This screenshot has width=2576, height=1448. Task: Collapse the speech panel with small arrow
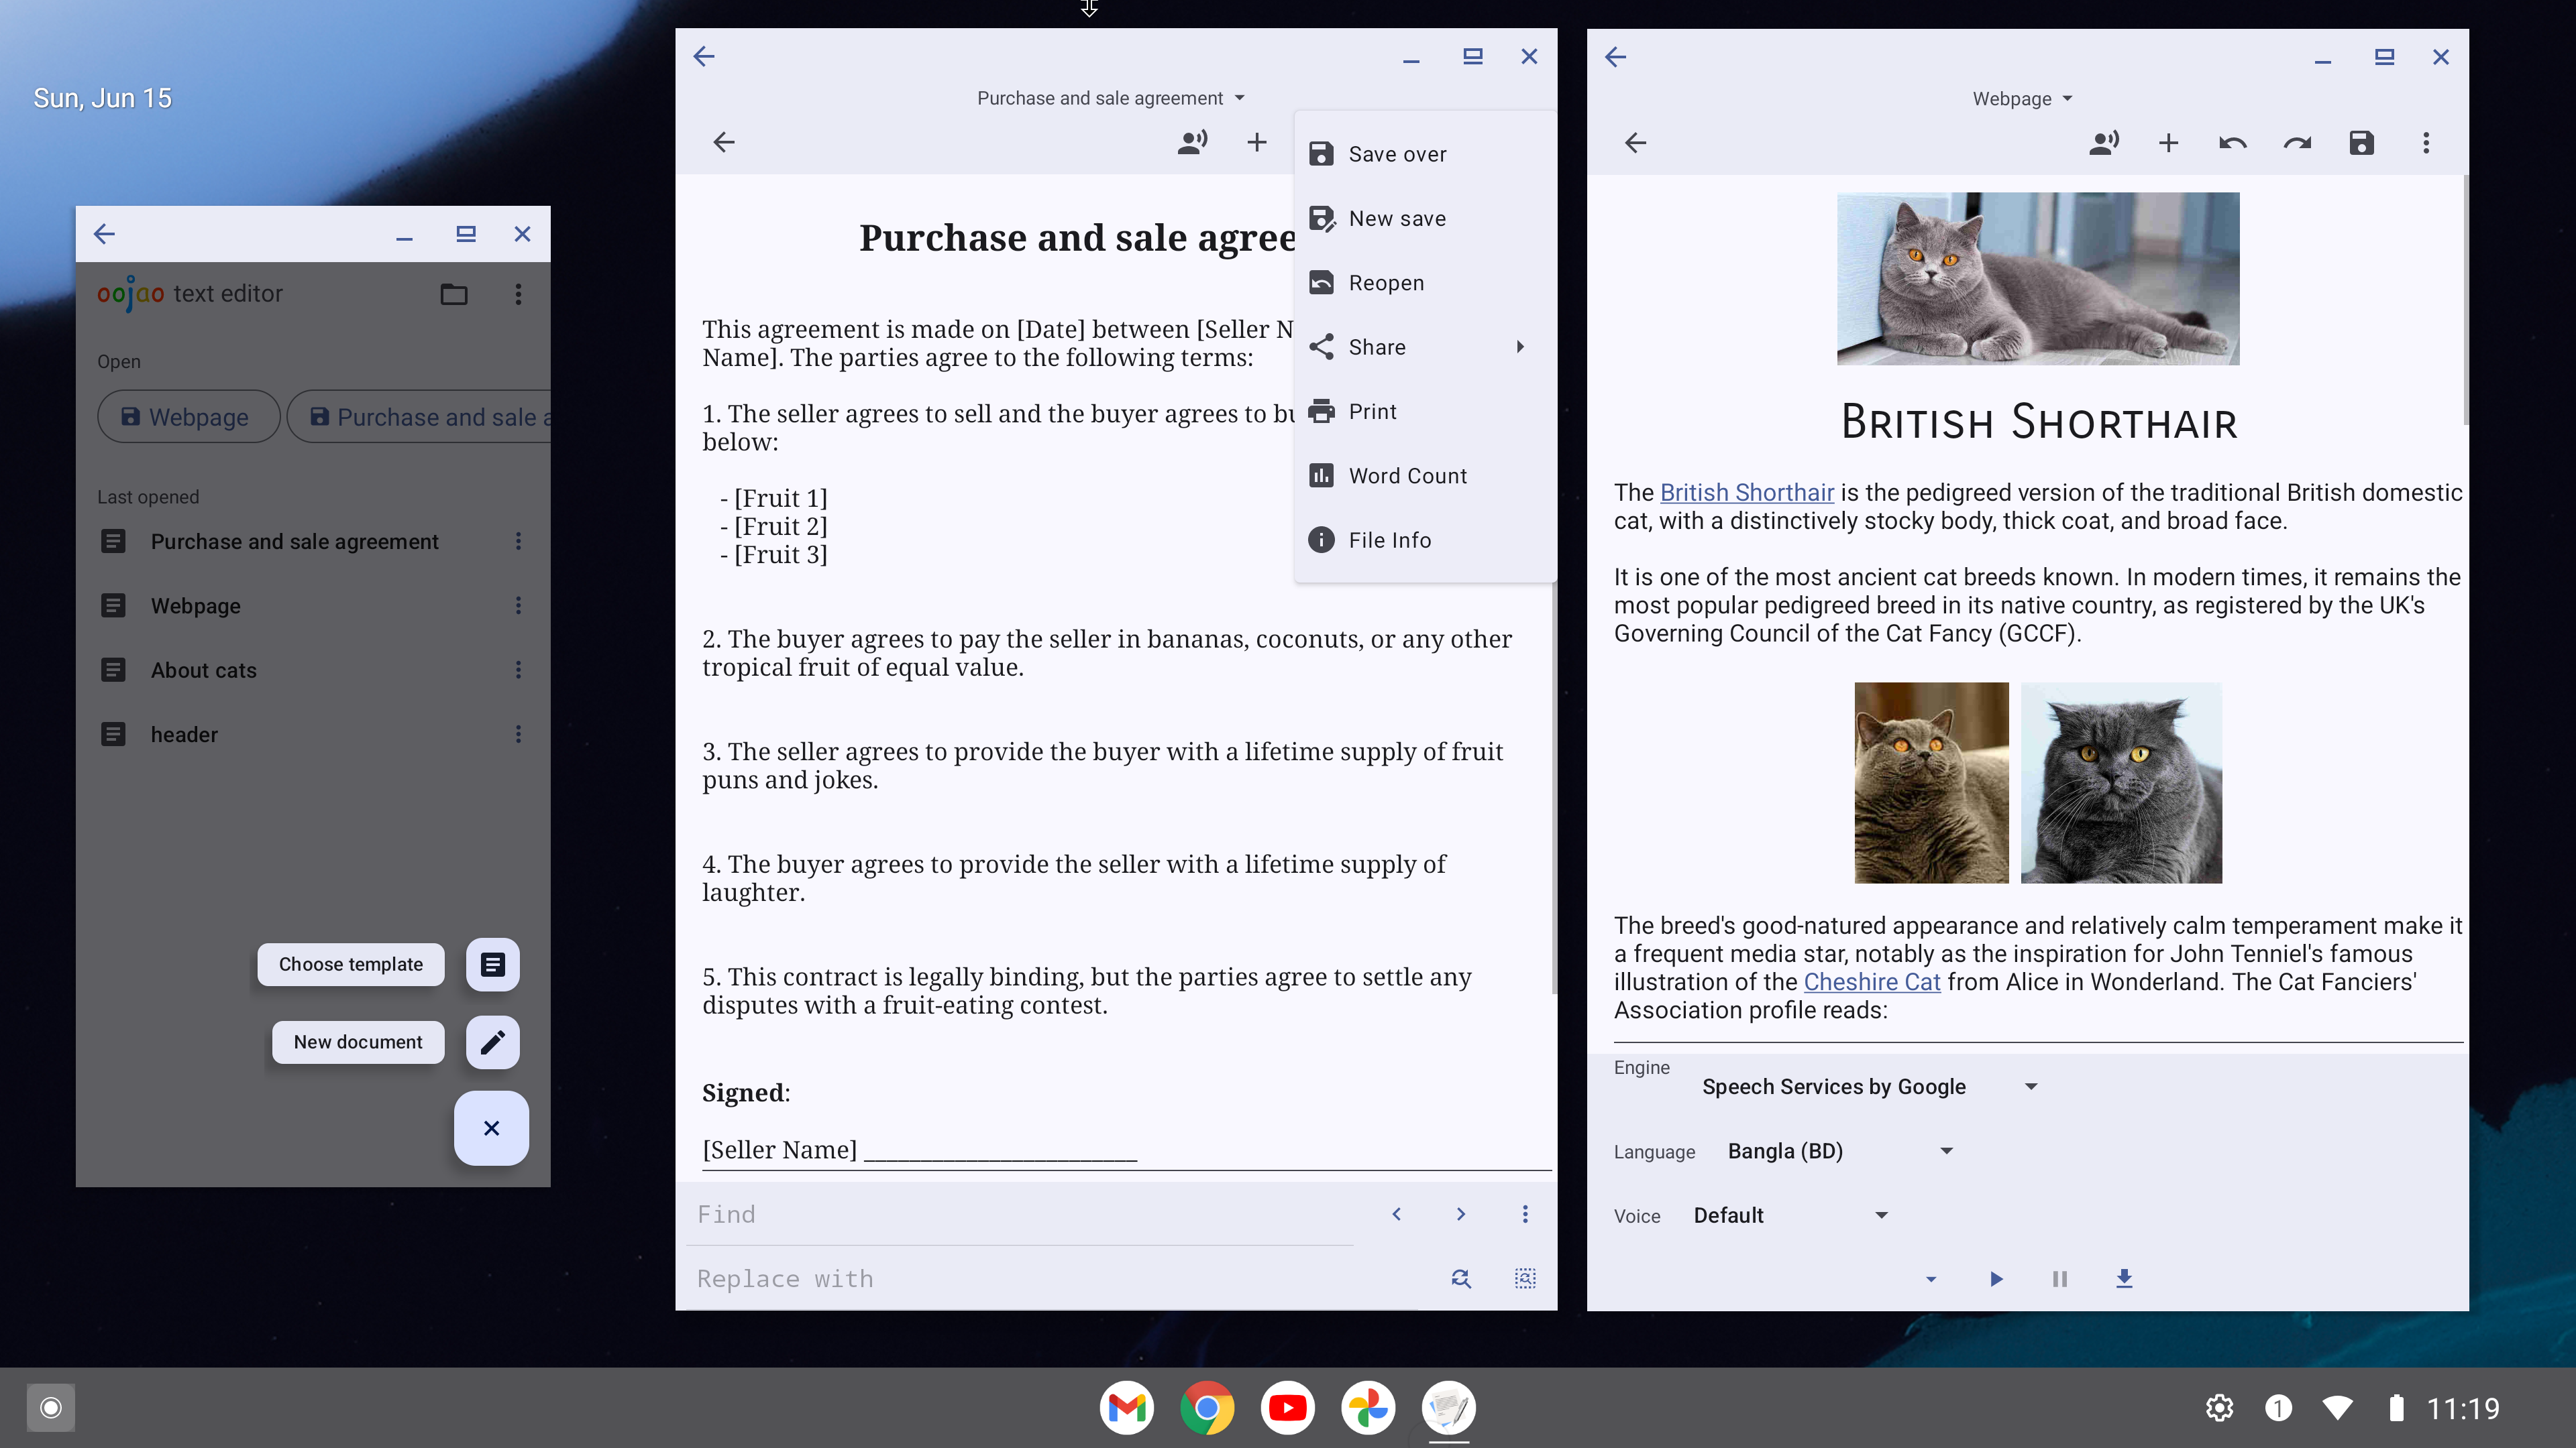(x=1931, y=1279)
